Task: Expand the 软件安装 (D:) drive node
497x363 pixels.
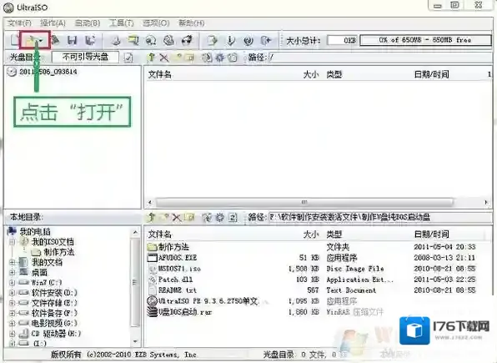Action: [x=13, y=293]
